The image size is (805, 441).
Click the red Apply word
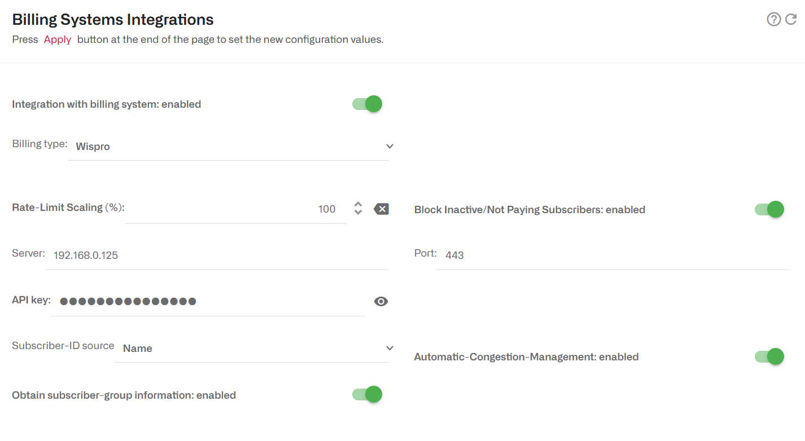point(58,39)
